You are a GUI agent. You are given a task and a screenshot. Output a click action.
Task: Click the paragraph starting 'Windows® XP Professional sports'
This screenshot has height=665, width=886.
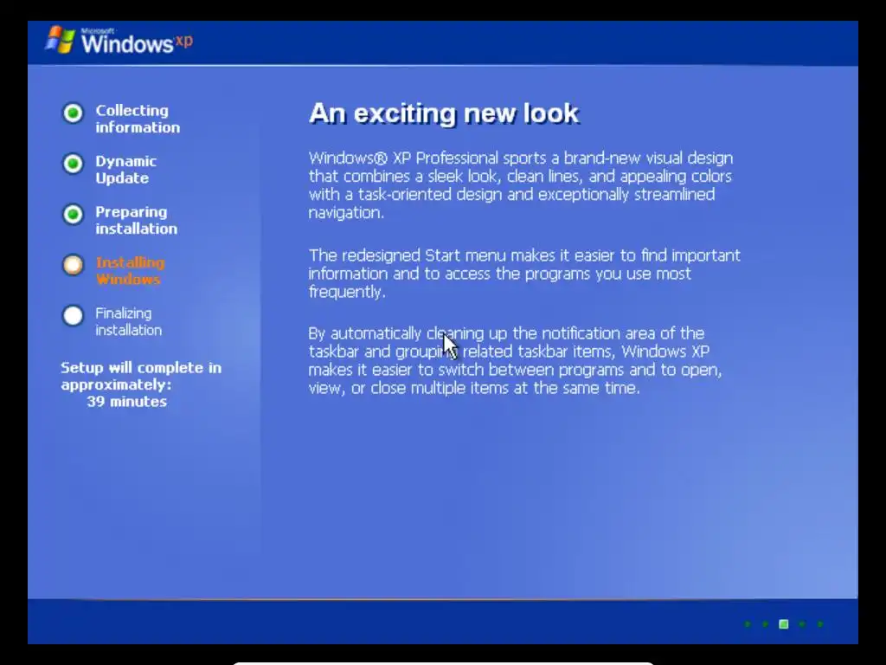[x=520, y=185]
